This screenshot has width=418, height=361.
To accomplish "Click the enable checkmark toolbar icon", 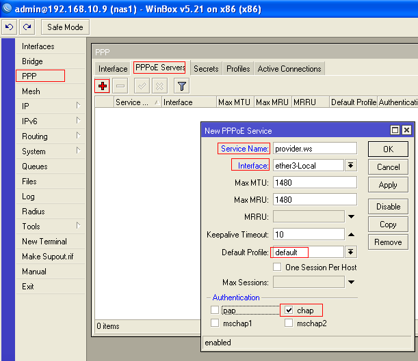I will [x=142, y=86].
